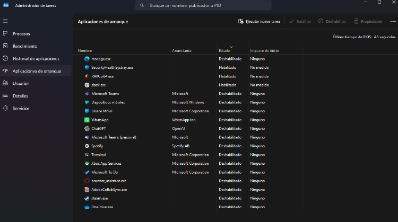Viewport: 398px width, 222px height.
Task: Click the msedge.exe Edge icon
Action: pyautogui.click(x=87, y=59)
